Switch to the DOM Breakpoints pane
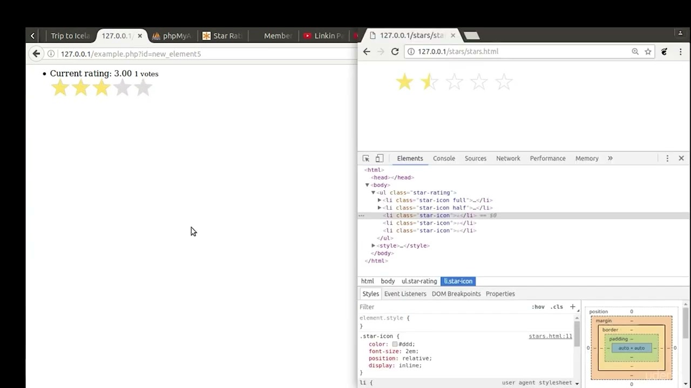 456,294
